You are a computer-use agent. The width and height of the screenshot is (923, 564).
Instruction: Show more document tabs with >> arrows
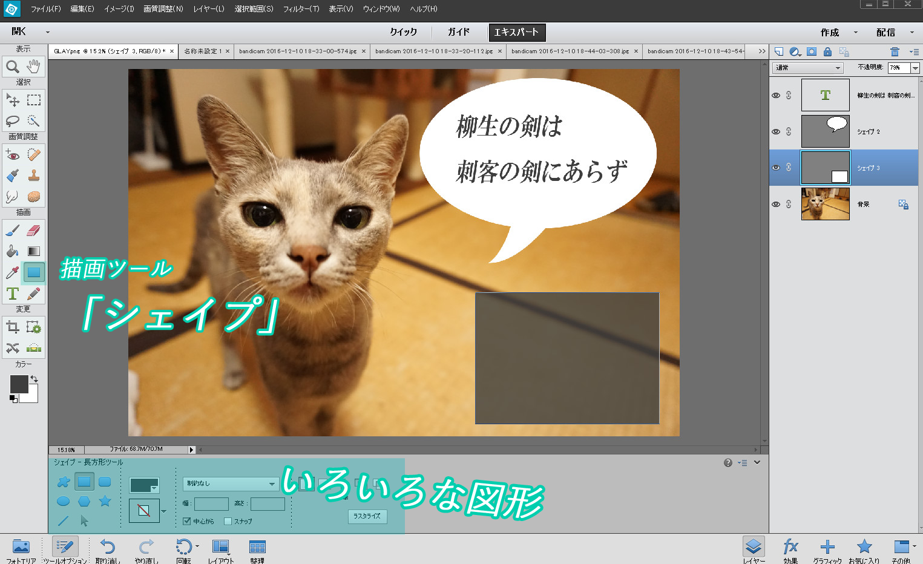click(x=762, y=51)
